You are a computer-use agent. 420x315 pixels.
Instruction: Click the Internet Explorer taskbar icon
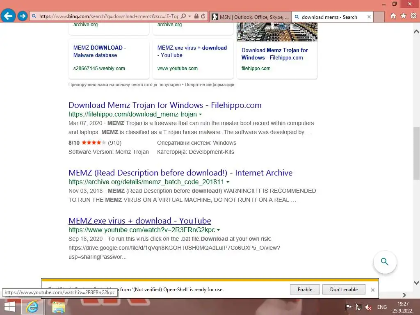click(32, 307)
